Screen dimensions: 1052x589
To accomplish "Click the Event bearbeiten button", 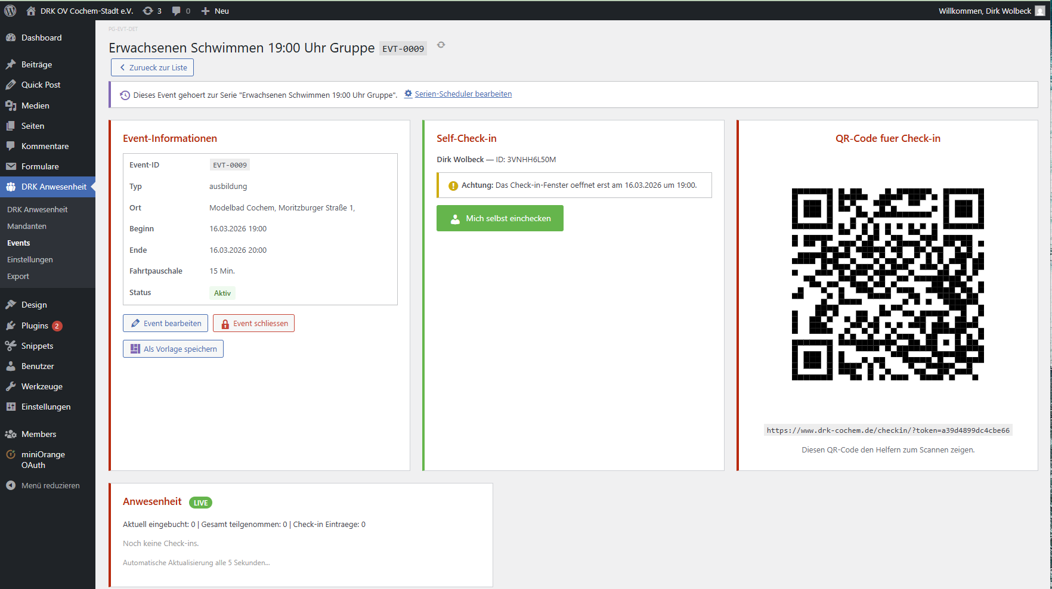I will 165,323.
